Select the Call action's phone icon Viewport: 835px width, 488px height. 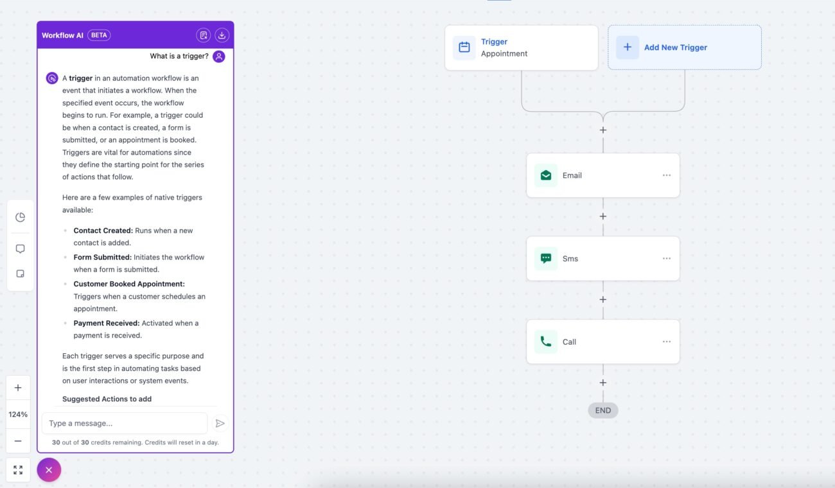pos(545,342)
